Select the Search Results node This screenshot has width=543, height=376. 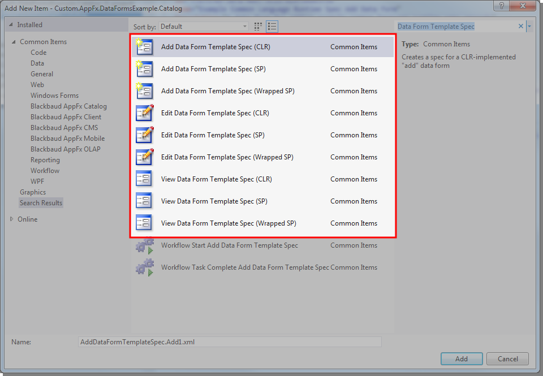pyautogui.click(x=41, y=203)
